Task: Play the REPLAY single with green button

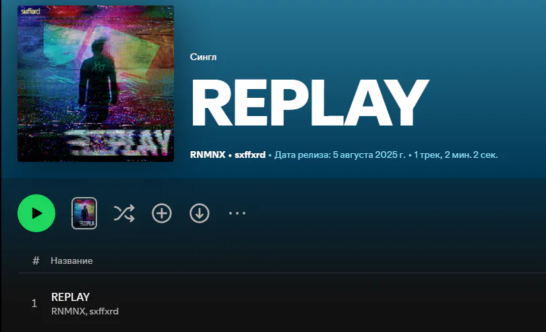Action: coord(36,213)
